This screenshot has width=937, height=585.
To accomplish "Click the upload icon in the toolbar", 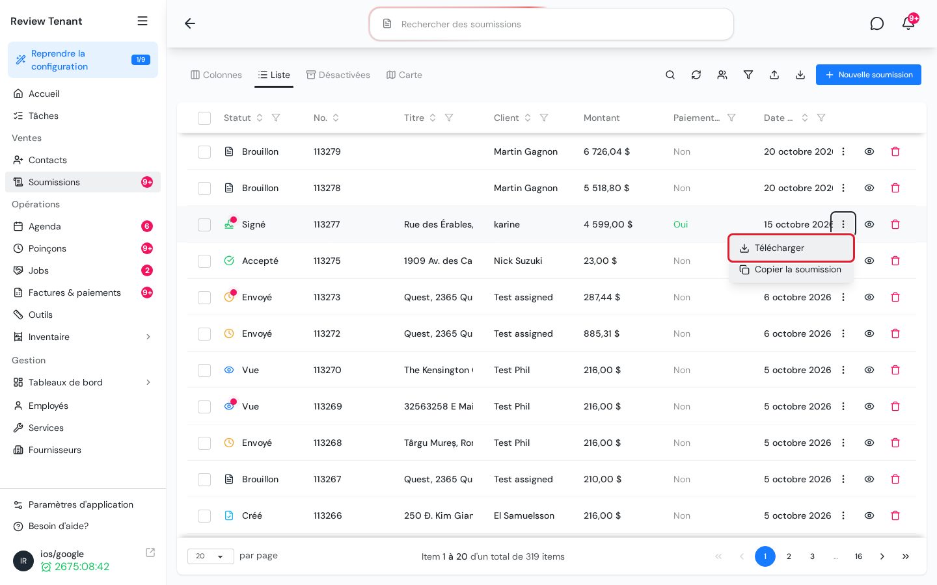I will point(774,75).
